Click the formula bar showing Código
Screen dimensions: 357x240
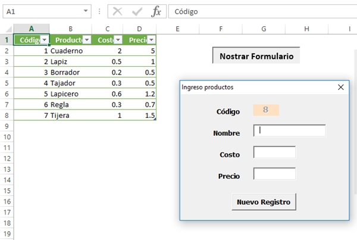pos(262,12)
